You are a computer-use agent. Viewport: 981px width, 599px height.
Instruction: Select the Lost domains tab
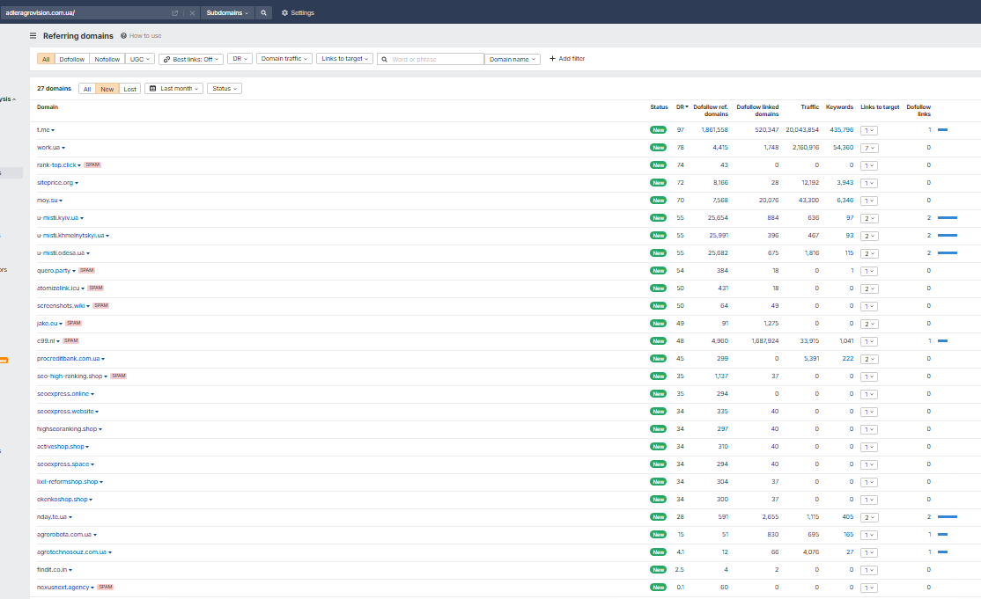click(x=129, y=89)
